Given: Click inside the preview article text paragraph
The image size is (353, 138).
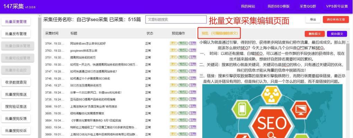Looking at the screenshot, I should click(272, 62).
